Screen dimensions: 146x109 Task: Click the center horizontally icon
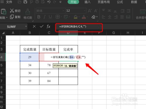click(109, 17)
